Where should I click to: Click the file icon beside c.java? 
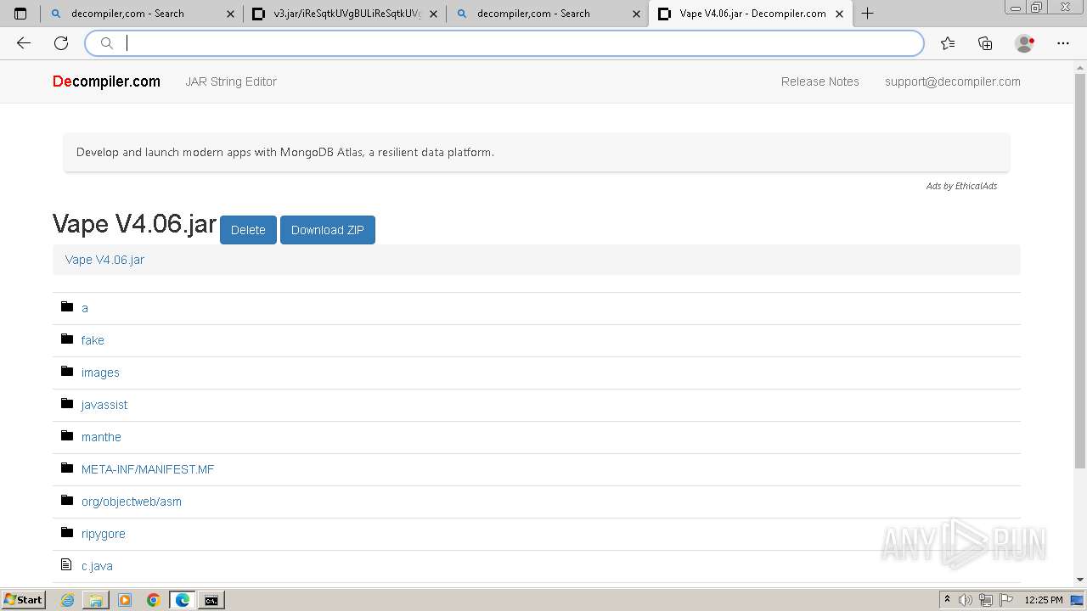[67, 564]
